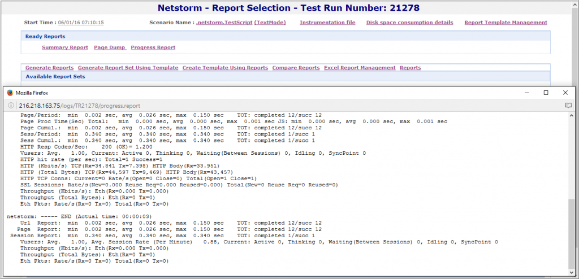Image resolution: width=579 pixels, height=279 pixels.
Task: Click the Page/Period statistics line
Action: tap(171, 115)
